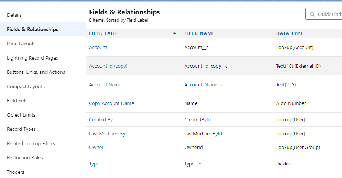Open the Type picklist field
This screenshot has height=178, width=342.
94,164
